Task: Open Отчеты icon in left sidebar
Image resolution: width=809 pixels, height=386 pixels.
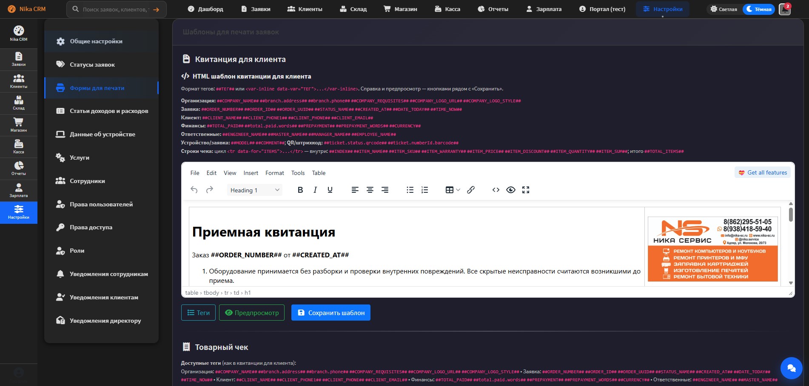Action: coord(19,168)
